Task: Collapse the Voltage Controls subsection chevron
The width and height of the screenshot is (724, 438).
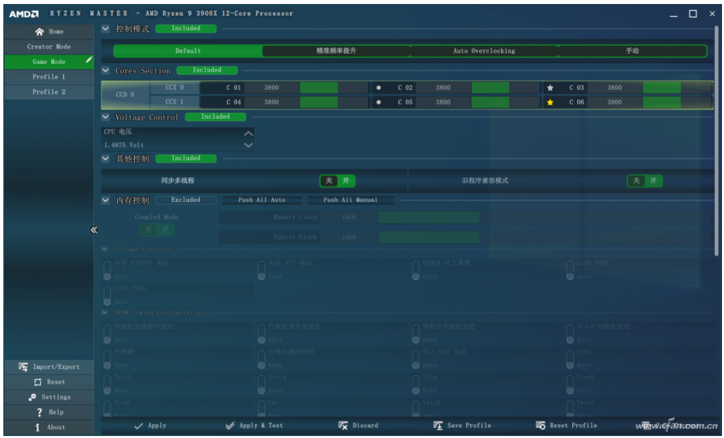Action: pos(104,249)
